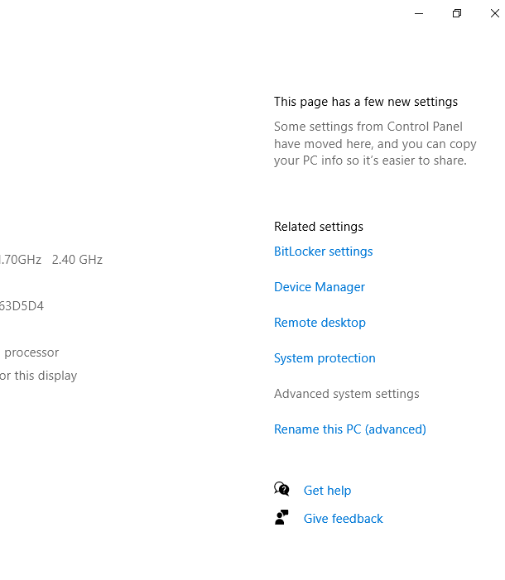Open the Get help chat bubble icon
Image resolution: width=505 pixels, height=580 pixels.
coord(281,489)
